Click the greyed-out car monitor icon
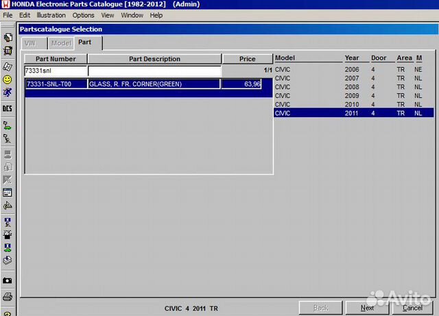 [x=8, y=154]
